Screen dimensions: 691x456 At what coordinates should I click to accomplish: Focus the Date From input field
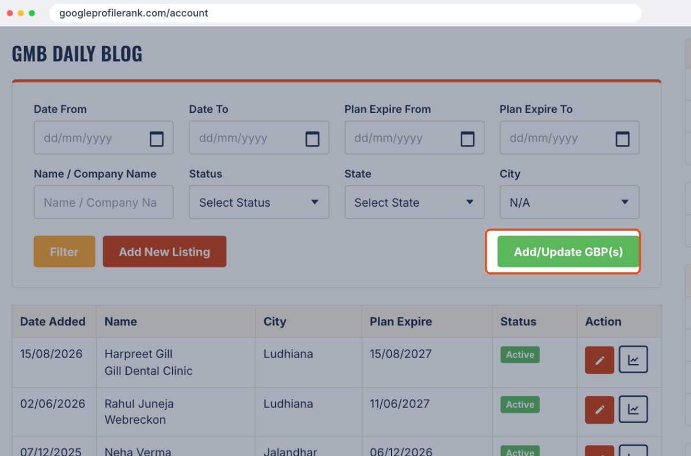tap(104, 138)
